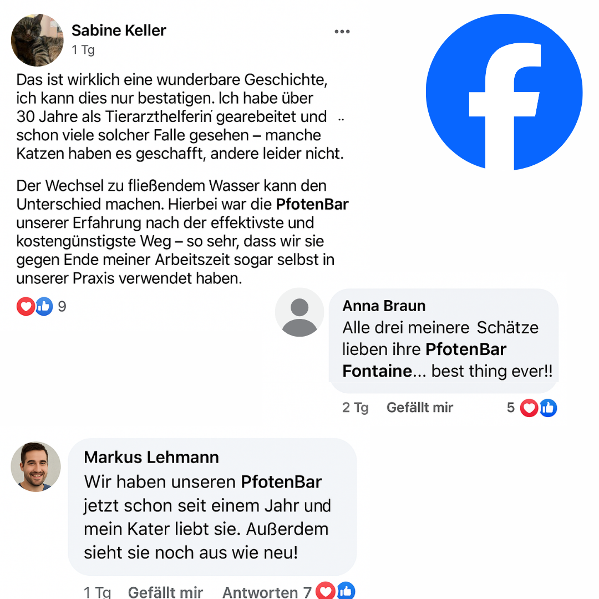
Task: Select the 2 Tg timestamp on Anna Braun's comment
Action: (355, 407)
